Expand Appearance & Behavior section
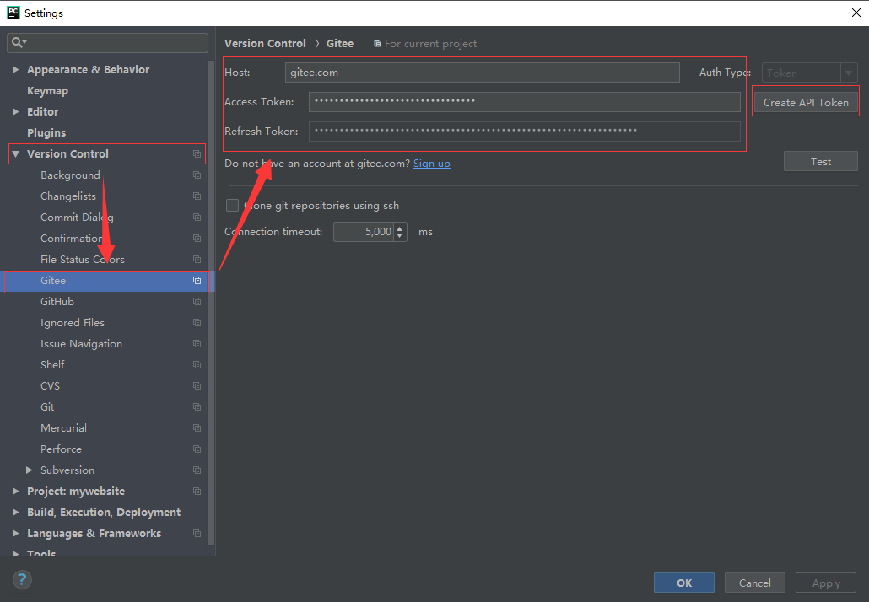Image resolution: width=869 pixels, height=602 pixels. 15,69
